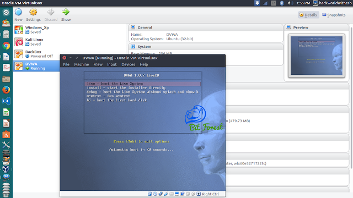Click the VirtualBox cube icon in dock
Viewport: 353px width, 198px height.
pyautogui.click(x=6, y=169)
